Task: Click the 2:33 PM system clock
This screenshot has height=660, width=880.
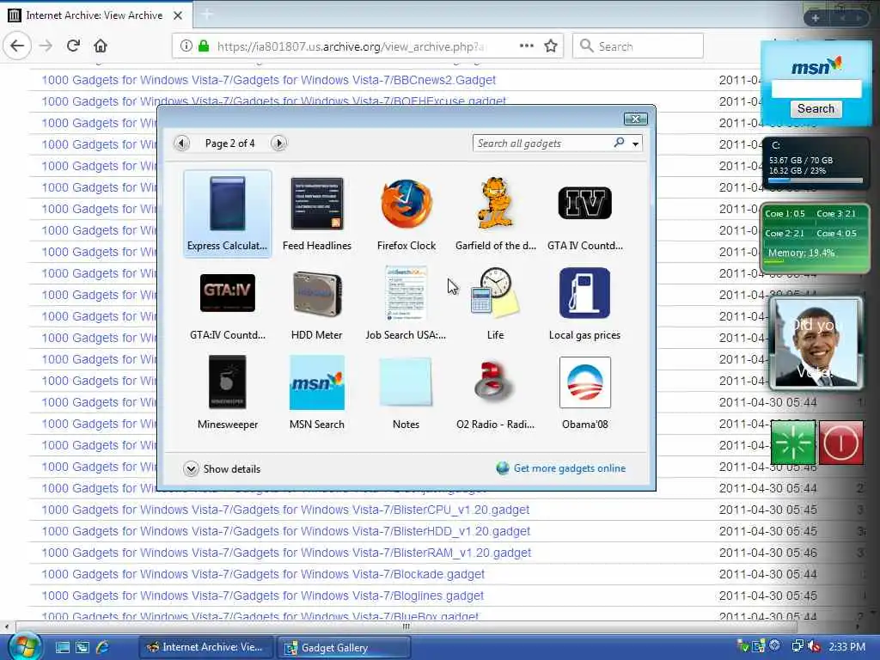Action: pos(846,646)
